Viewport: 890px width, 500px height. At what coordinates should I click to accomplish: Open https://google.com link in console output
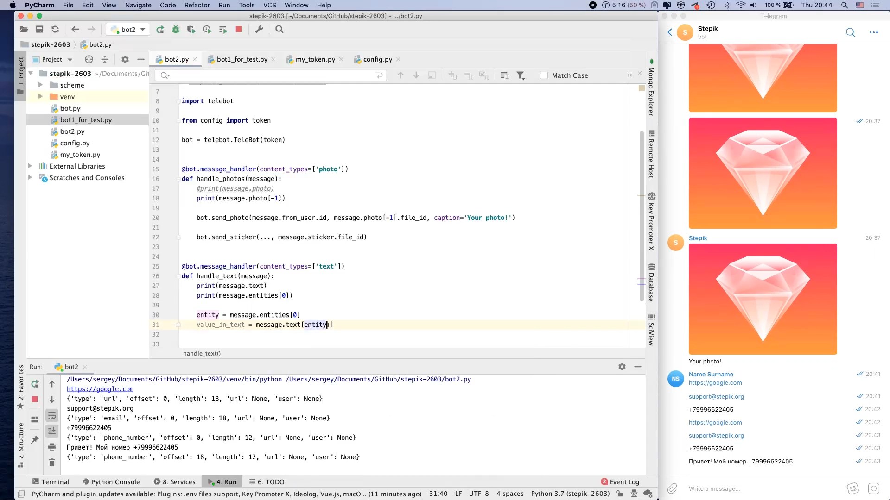coord(100,389)
